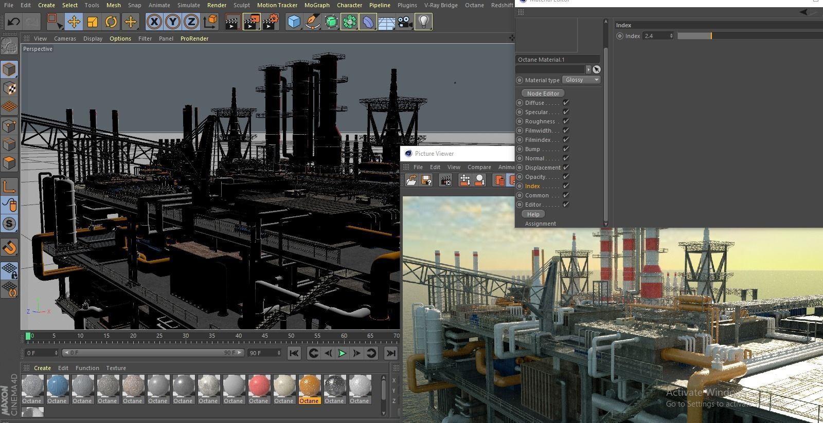Select the Index channel label
The width and height of the screenshot is (823, 423).
(x=532, y=186)
